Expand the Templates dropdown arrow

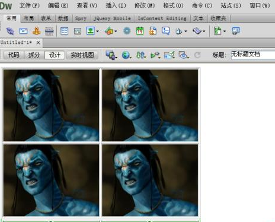[225, 31]
